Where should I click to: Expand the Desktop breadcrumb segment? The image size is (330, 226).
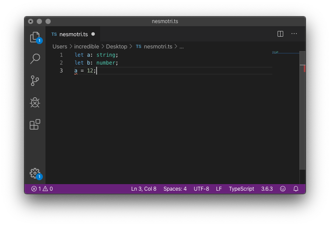pyautogui.click(x=116, y=46)
